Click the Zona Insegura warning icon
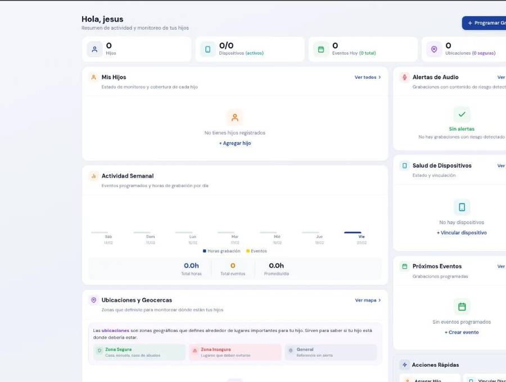The width and height of the screenshot is (506, 382). 195,351
